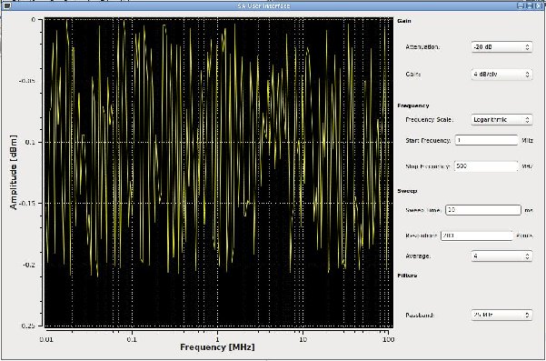Open the Gain dropdown showing 4 dB/div
This screenshot has width=546, height=361.
point(501,75)
